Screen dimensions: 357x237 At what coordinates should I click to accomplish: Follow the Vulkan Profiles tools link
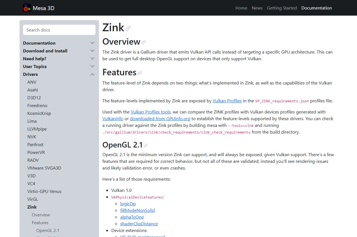(x=151, y=112)
